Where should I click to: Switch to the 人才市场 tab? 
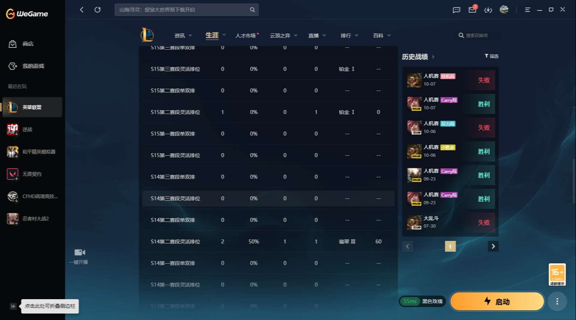click(246, 36)
